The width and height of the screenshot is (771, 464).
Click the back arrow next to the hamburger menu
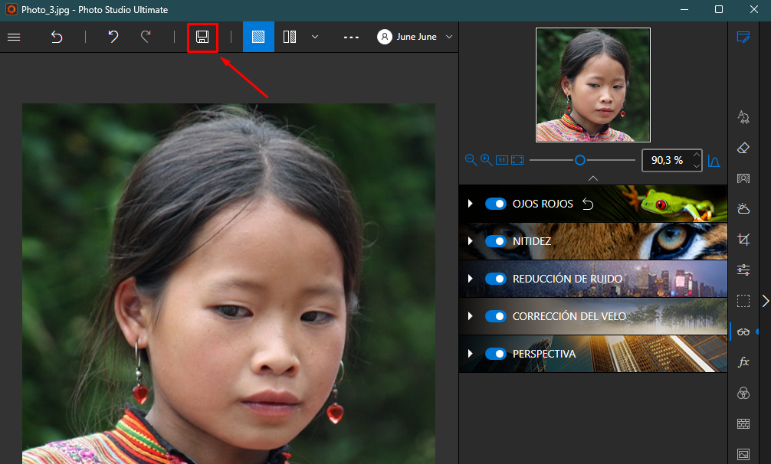point(57,37)
